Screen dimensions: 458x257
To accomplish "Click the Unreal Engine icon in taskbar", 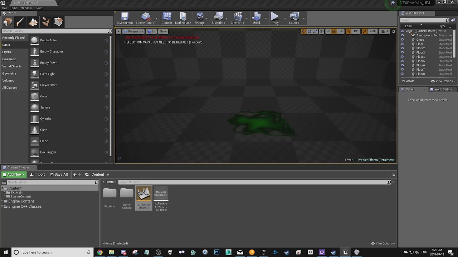I will 345,252.
